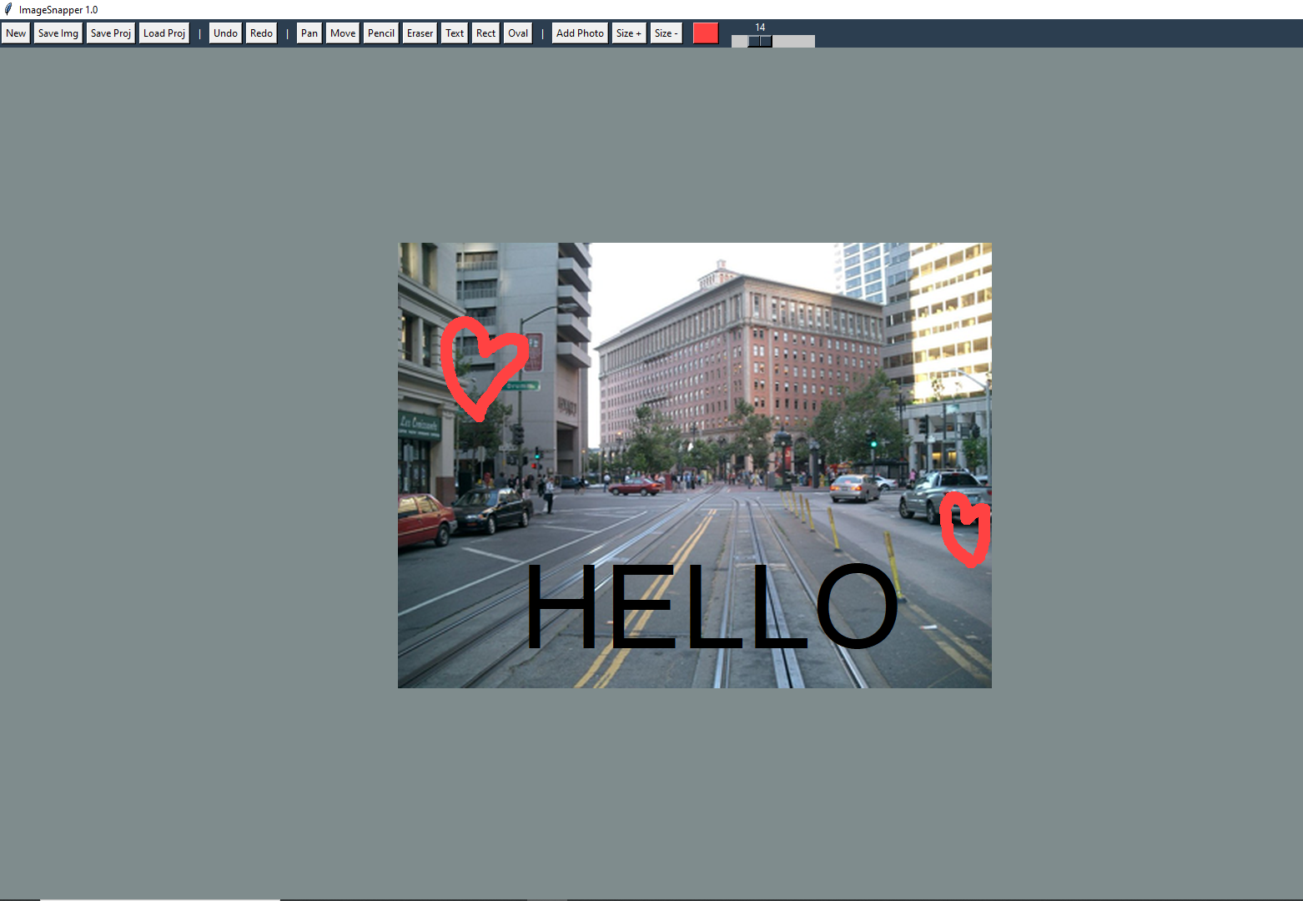Click the ImageSnapper feather icon in title bar
The image size is (1303, 901).
(8, 9)
